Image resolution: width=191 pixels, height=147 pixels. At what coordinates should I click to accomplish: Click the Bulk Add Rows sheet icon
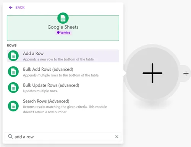tap(13, 72)
